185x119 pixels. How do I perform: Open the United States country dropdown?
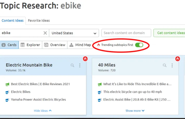click(74, 33)
